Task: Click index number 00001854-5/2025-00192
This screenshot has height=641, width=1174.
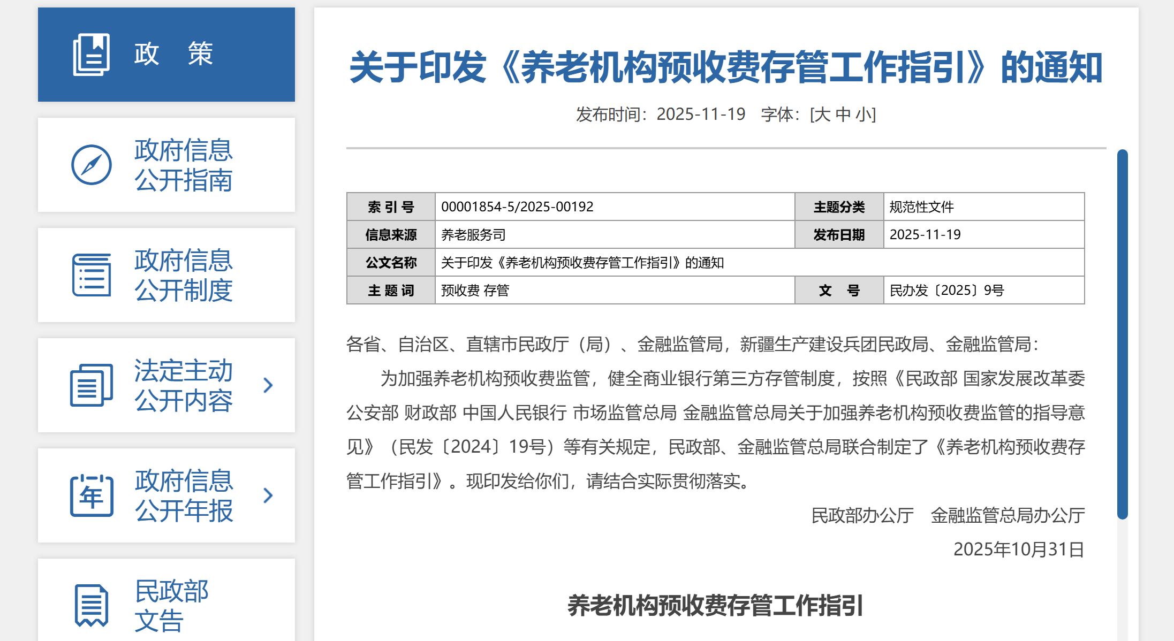Action: [517, 207]
